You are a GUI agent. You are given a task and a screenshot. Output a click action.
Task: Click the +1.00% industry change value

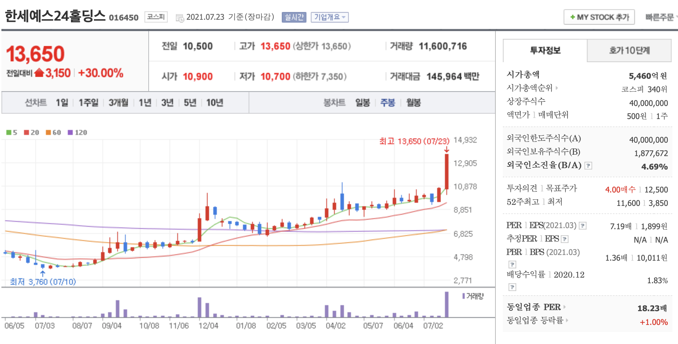[x=654, y=322]
